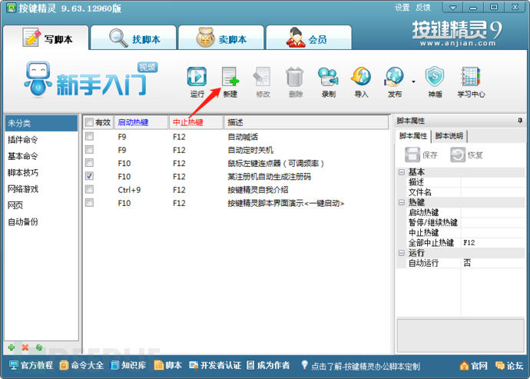Pin the 脚本属性 panel with pushpin
Screen dimensions: 530x379
pos(520,121)
